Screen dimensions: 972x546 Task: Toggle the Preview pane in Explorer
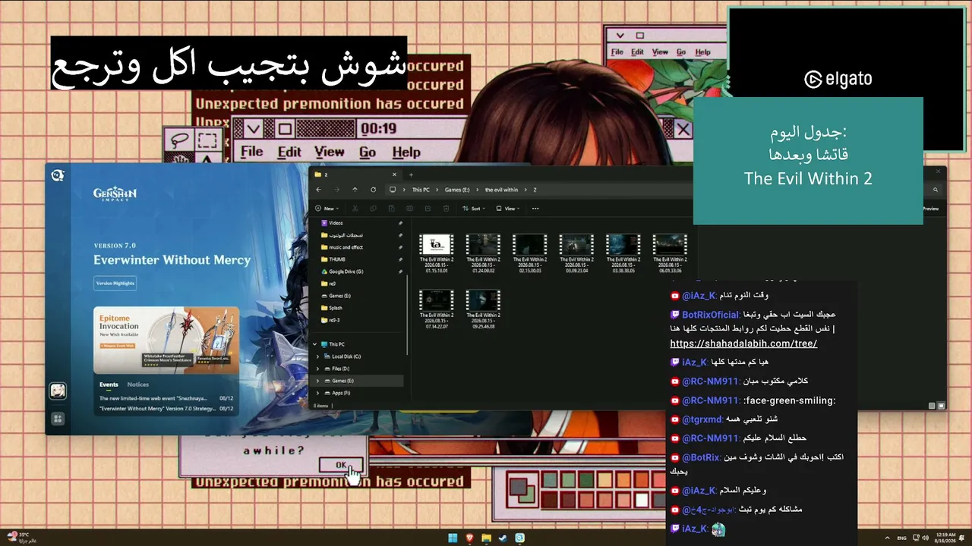pos(929,209)
